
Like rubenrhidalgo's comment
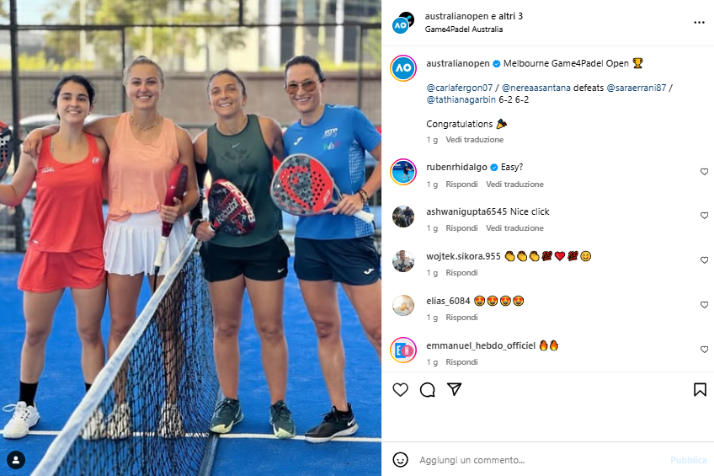[704, 172]
